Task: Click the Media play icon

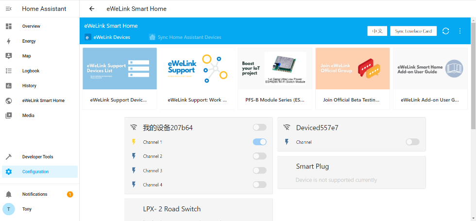Action: click(9, 116)
